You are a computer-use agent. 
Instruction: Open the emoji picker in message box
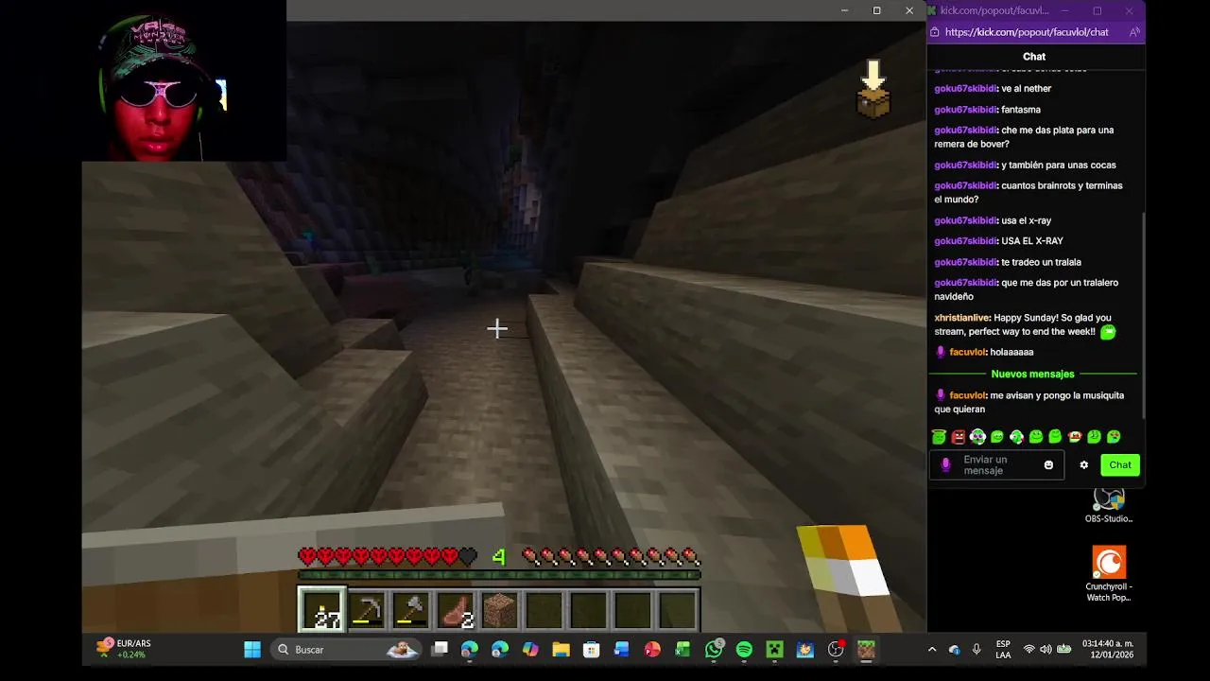tap(1048, 465)
